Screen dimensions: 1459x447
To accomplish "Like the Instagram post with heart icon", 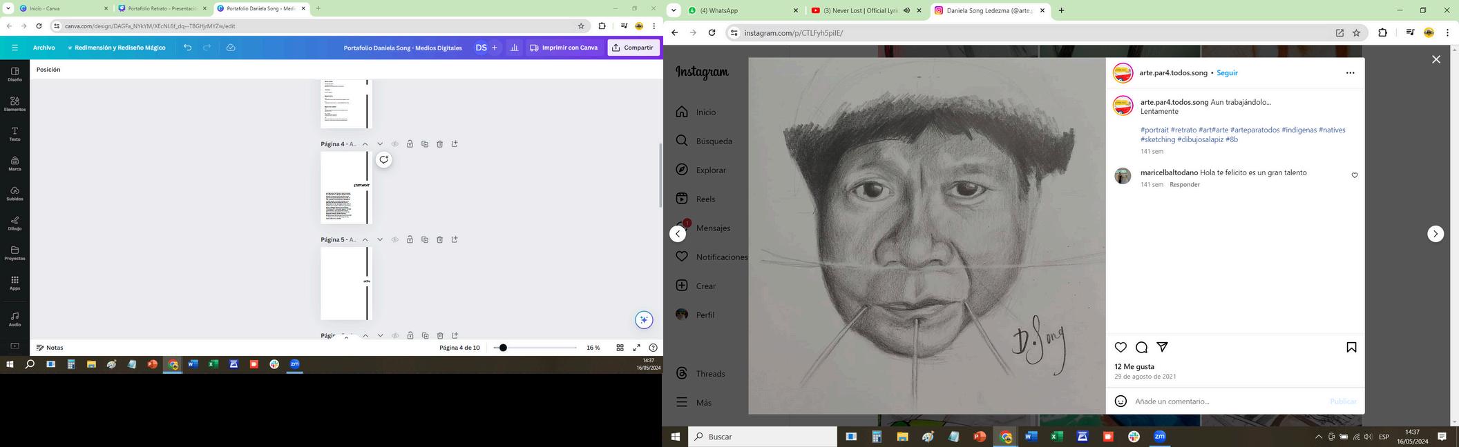I will click(x=1121, y=347).
